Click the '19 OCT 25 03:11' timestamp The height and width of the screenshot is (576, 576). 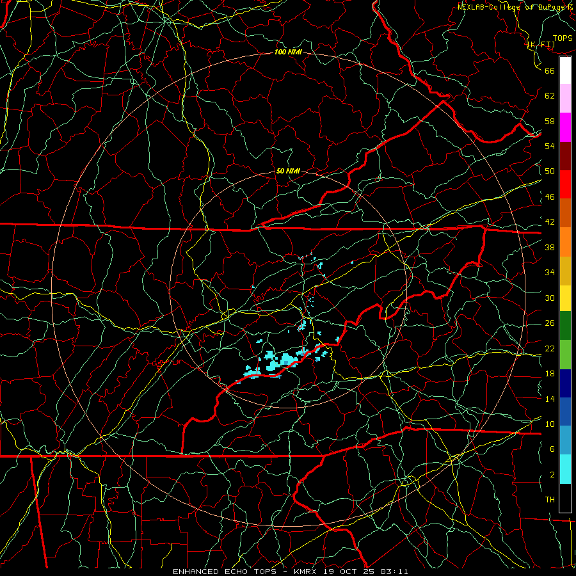[365, 572]
